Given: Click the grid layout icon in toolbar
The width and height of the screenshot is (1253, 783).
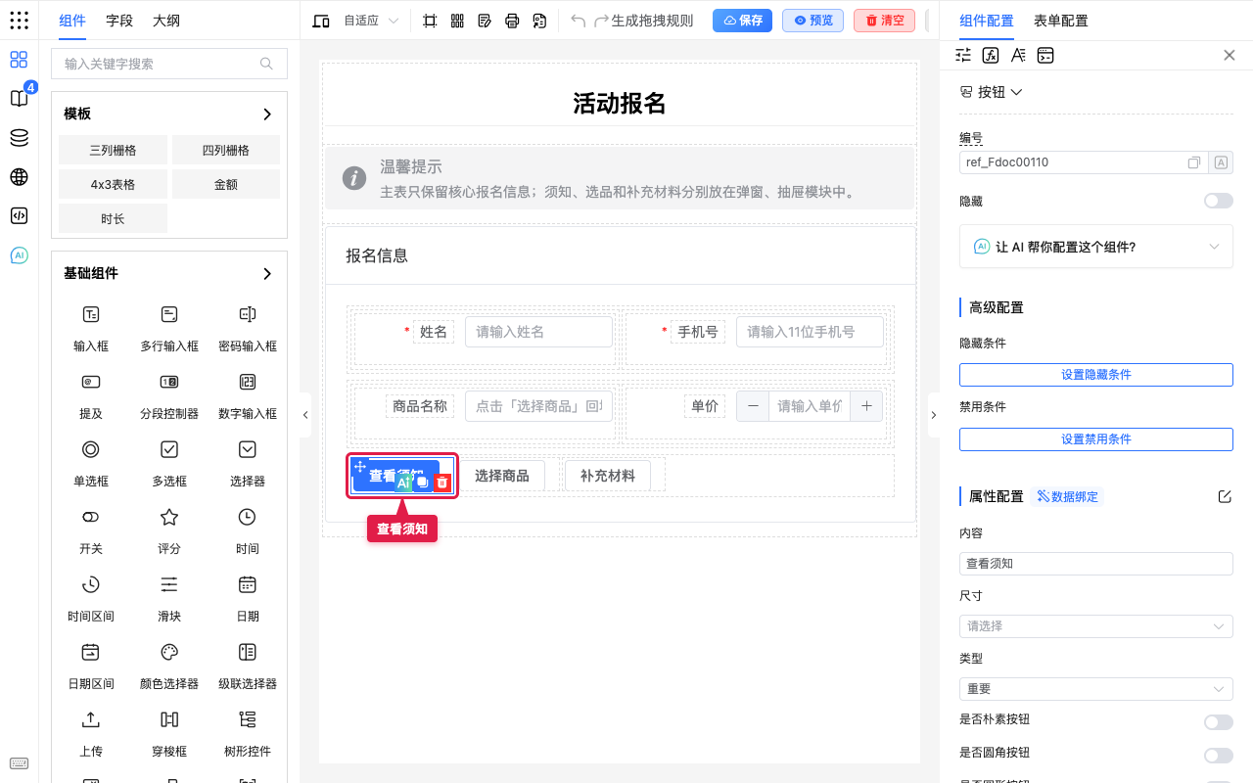Looking at the screenshot, I should 457,21.
